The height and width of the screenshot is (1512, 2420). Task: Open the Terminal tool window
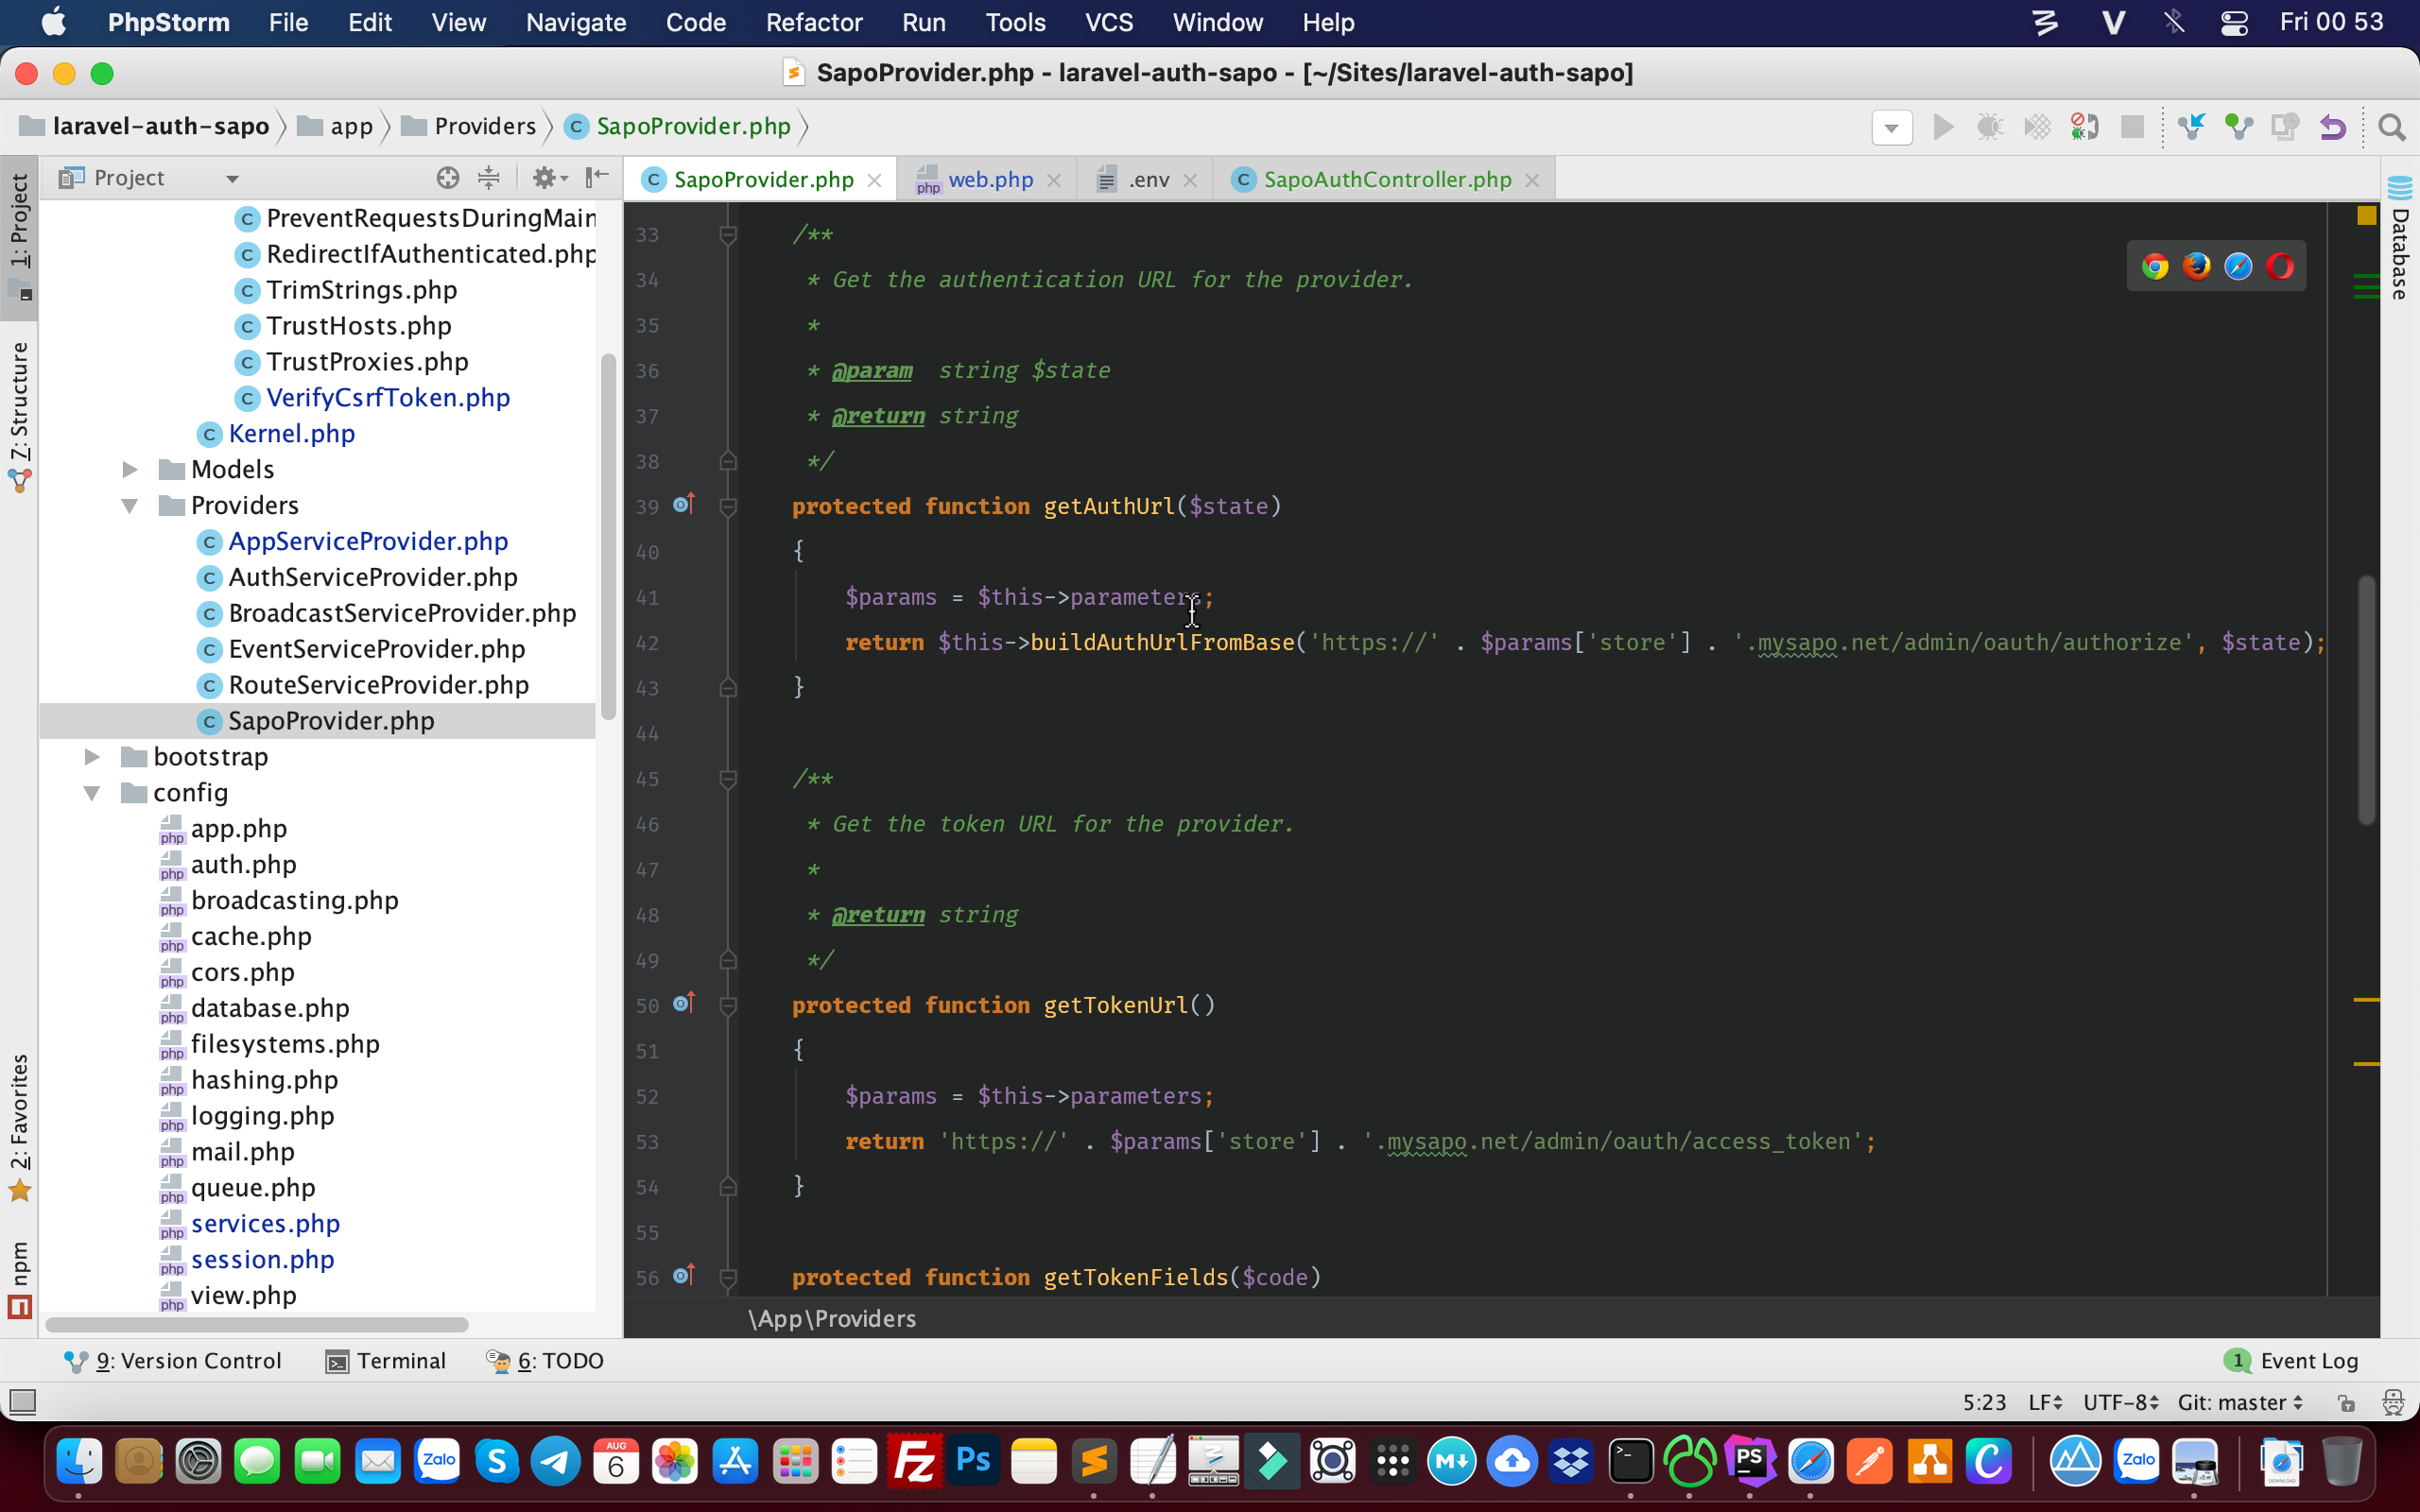click(x=399, y=1361)
